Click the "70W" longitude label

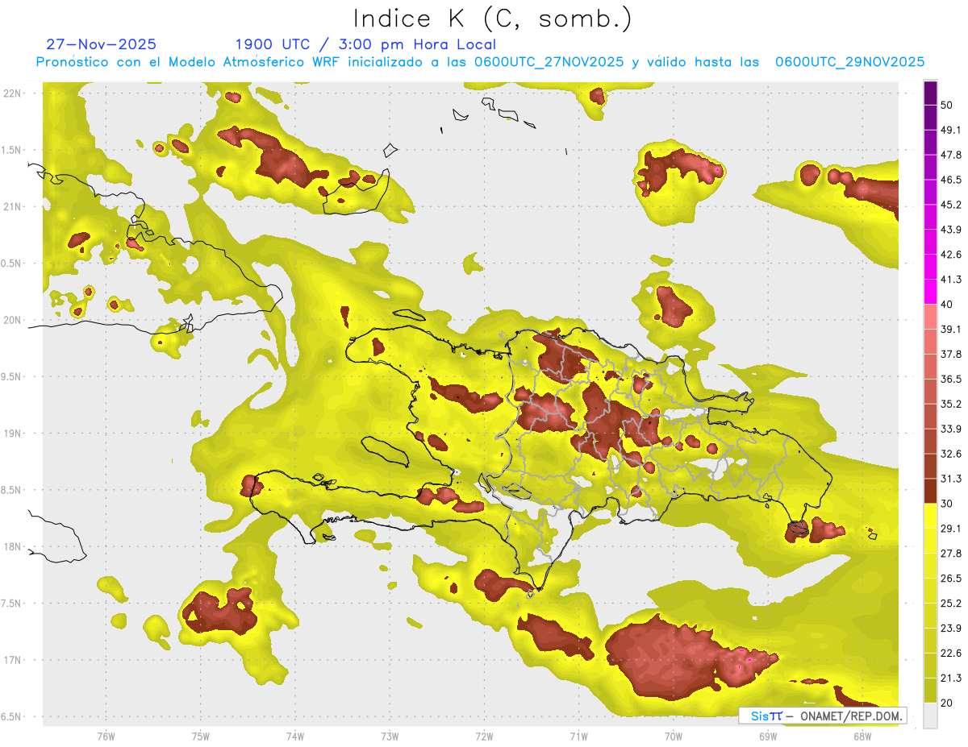tap(673, 736)
